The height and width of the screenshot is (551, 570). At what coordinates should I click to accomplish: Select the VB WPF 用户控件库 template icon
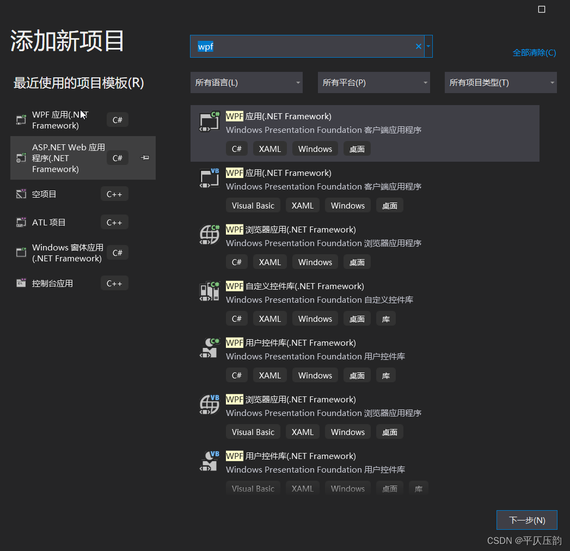coord(209,461)
